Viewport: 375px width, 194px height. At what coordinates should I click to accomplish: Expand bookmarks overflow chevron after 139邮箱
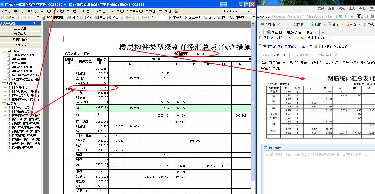pos(279,24)
